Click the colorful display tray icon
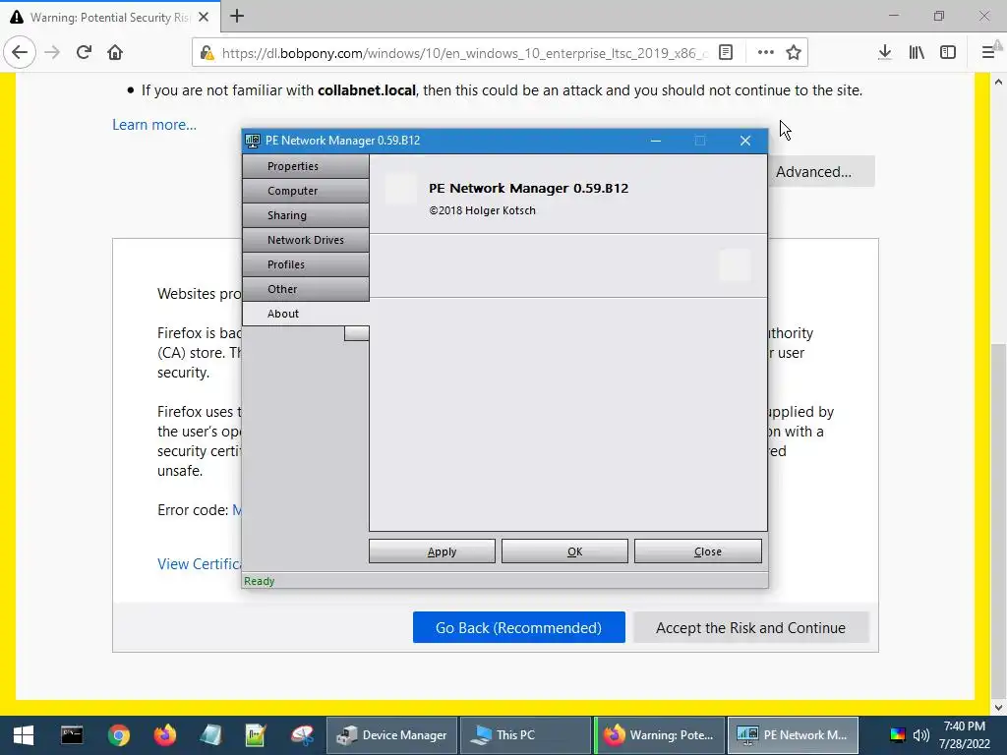 (x=897, y=735)
